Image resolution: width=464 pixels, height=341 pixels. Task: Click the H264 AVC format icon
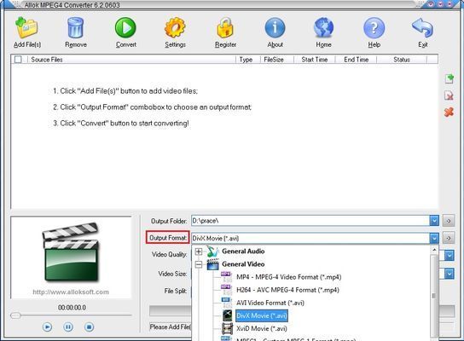click(x=226, y=290)
